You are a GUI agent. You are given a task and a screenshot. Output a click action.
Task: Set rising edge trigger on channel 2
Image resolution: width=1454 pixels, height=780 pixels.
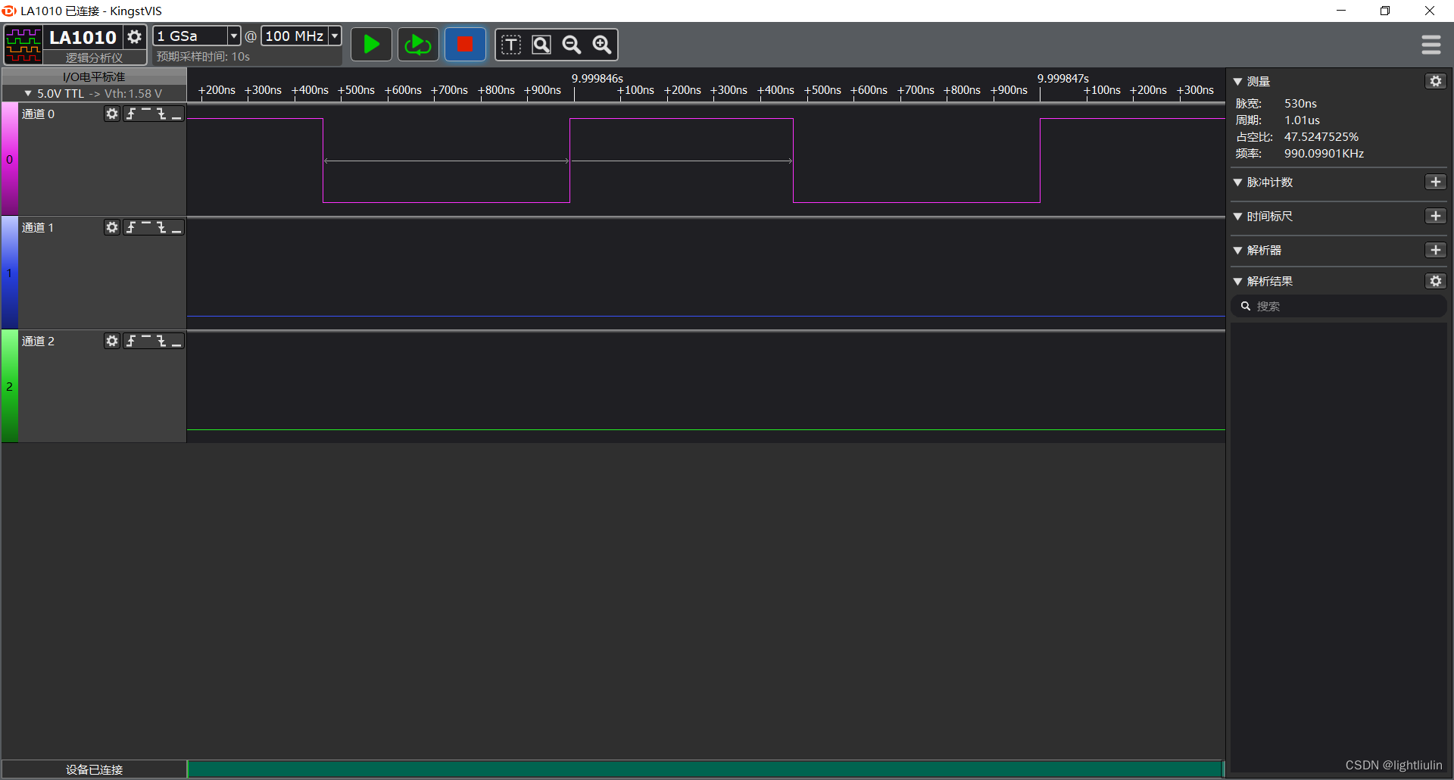click(x=131, y=341)
